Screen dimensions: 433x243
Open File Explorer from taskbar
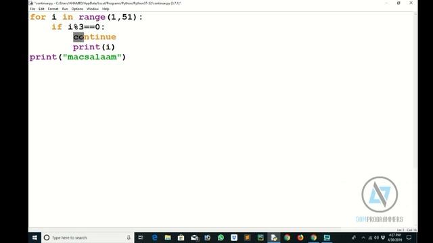[x=168, y=238]
